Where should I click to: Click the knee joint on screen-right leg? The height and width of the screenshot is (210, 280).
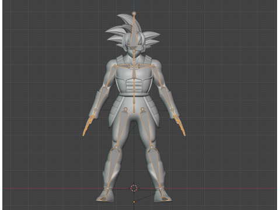(x=152, y=147)
